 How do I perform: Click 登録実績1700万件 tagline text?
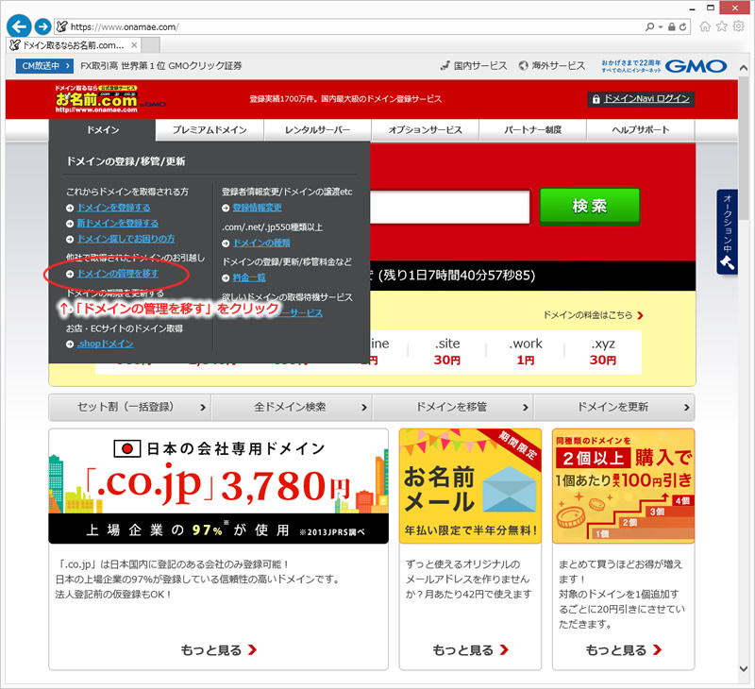(x=345, y=99)
